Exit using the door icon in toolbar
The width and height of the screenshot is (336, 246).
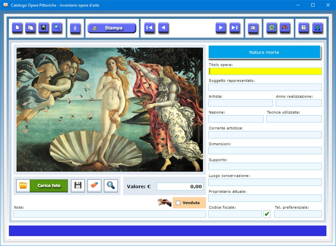click(x=317, y=28)
